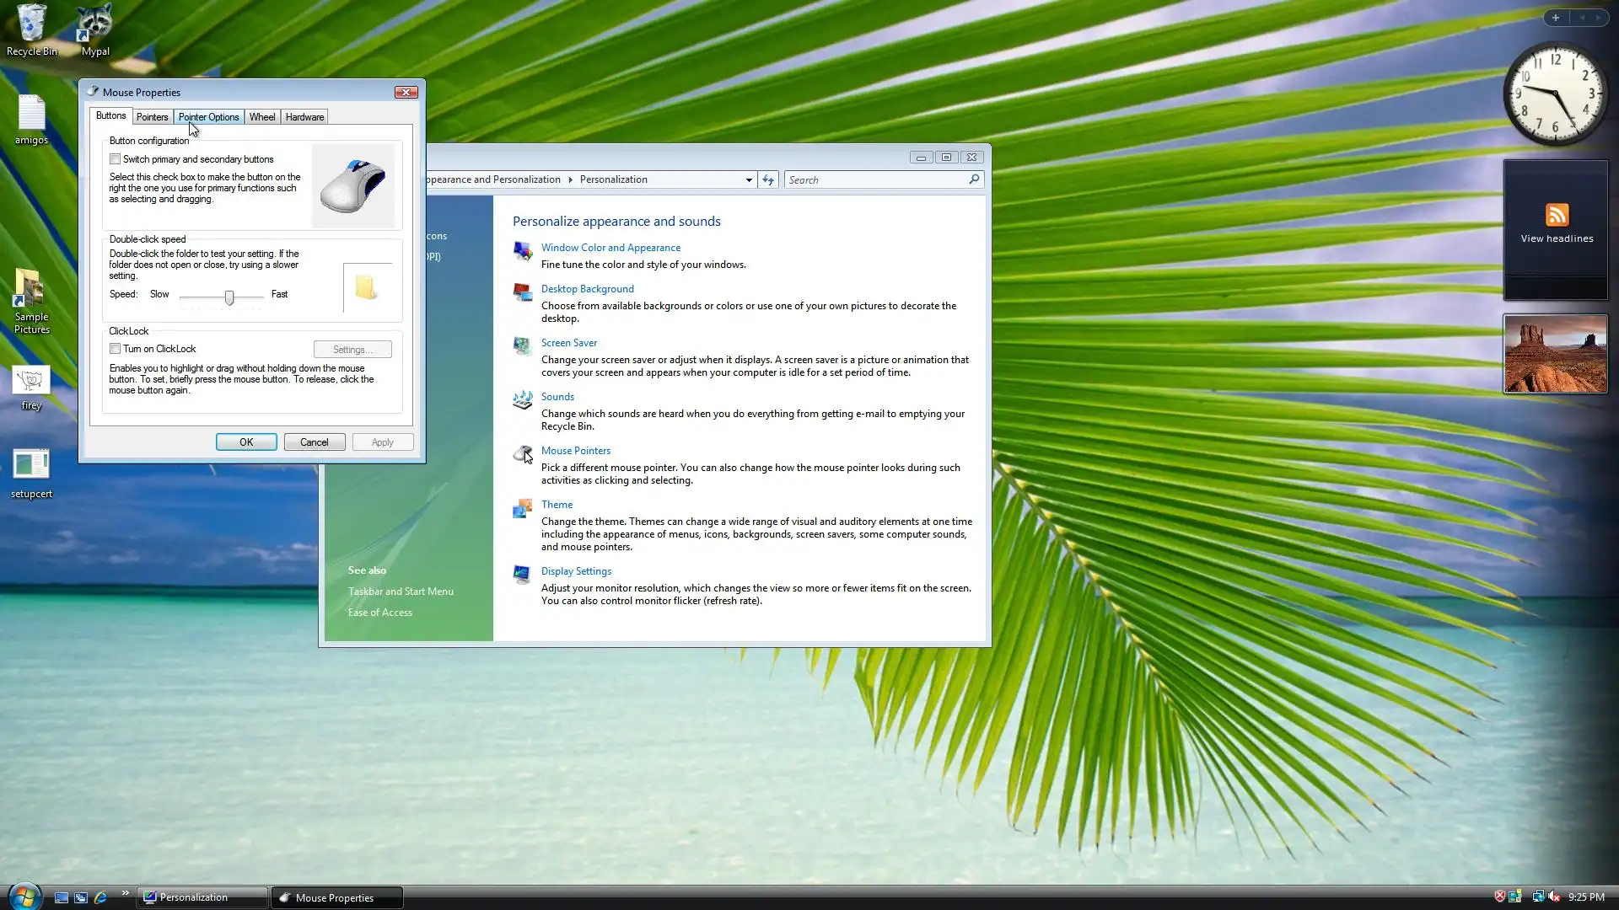The width and height of the screenshot is (1619, 910).
Task: Expand the breadcrumb arrow before Personalization
Action: click(x=570, y=180)
